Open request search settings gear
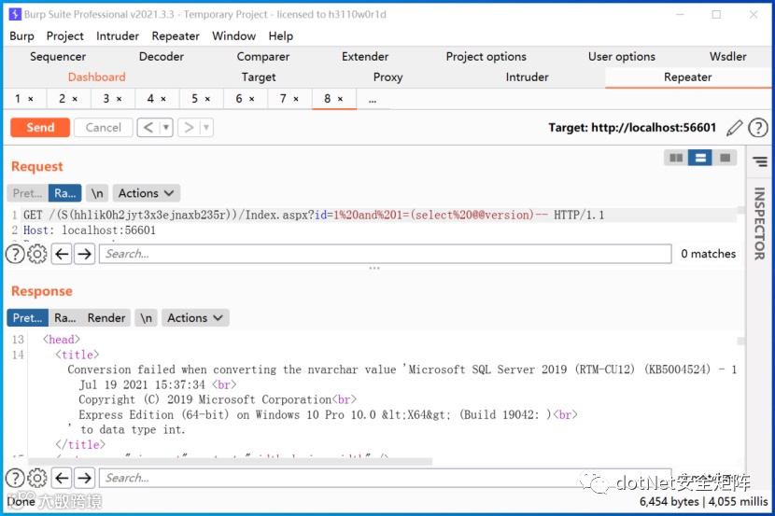Image resolution: width=775 pixels, height=516 pixels. point(37,255)
